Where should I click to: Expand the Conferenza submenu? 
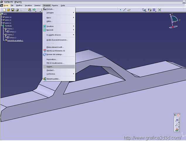click(51, 74)
